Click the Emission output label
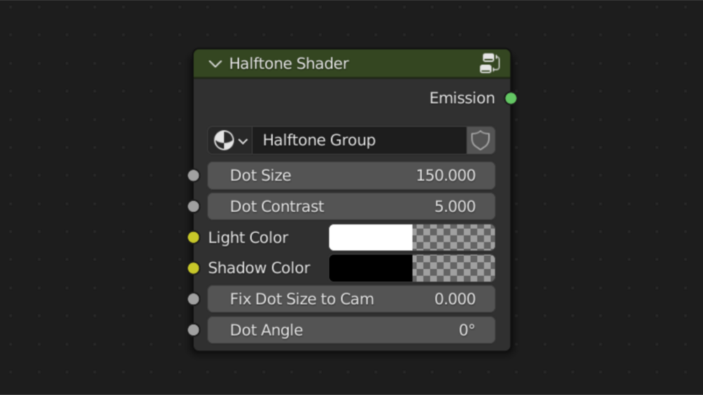The width and height of the screenshot is (703, 395). tap(462, 99)
